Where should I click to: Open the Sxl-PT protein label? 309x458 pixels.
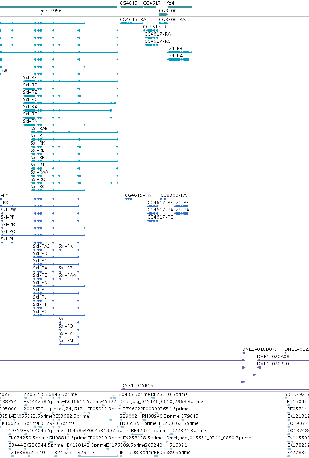[x=40, y=304]
